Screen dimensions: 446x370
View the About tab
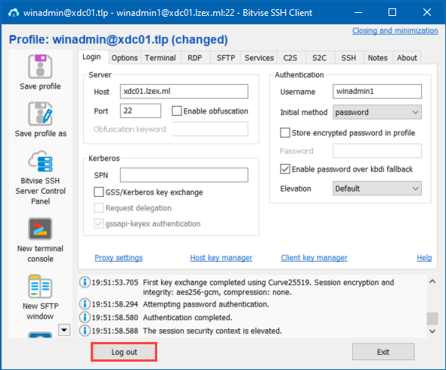click(407, 58)
